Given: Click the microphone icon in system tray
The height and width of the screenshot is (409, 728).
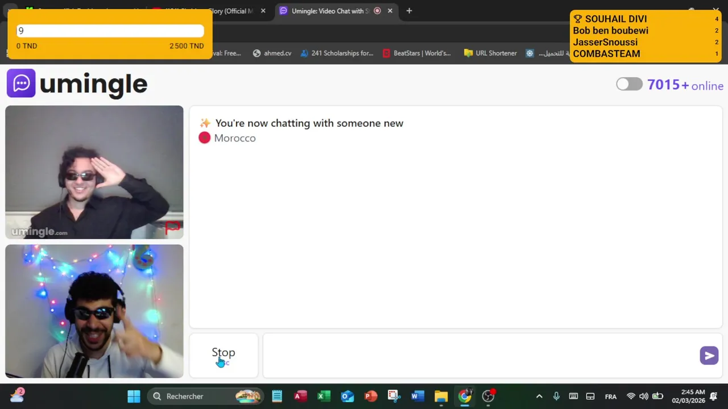Looking at the screenshot, I should 556,397.
